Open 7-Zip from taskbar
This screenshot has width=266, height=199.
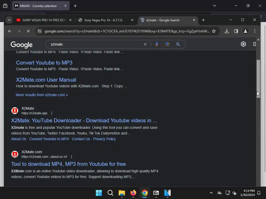156,193
